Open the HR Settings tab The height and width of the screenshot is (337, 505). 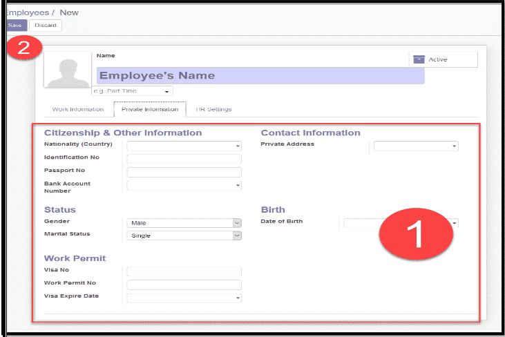213,109
